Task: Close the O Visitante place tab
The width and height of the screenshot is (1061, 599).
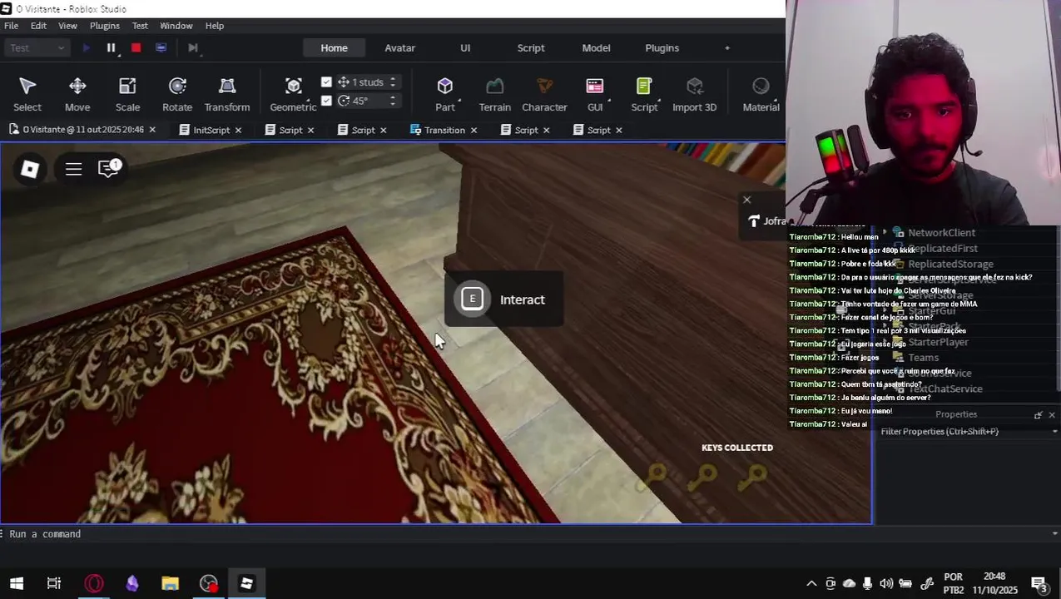Action: 152,130
